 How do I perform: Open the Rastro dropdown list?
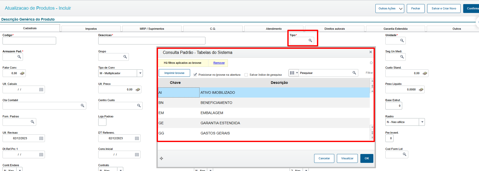point(422,122)
